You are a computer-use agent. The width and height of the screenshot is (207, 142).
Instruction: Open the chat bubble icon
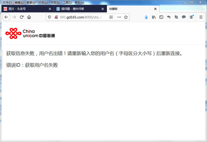(184, 17)
